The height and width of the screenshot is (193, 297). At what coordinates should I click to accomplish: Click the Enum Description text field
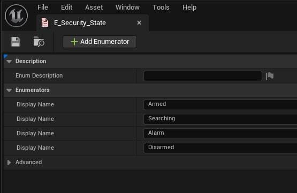[203, 76]
